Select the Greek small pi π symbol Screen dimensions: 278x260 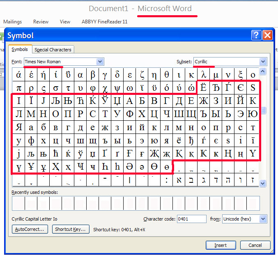[x=19, y=88]
